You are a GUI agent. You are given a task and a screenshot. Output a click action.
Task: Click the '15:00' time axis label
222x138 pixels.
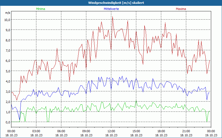click(136, 131)
